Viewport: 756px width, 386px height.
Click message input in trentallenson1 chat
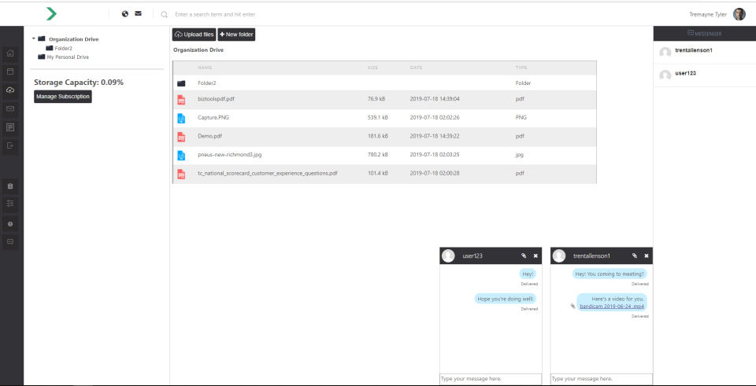(x=601, y=379)
